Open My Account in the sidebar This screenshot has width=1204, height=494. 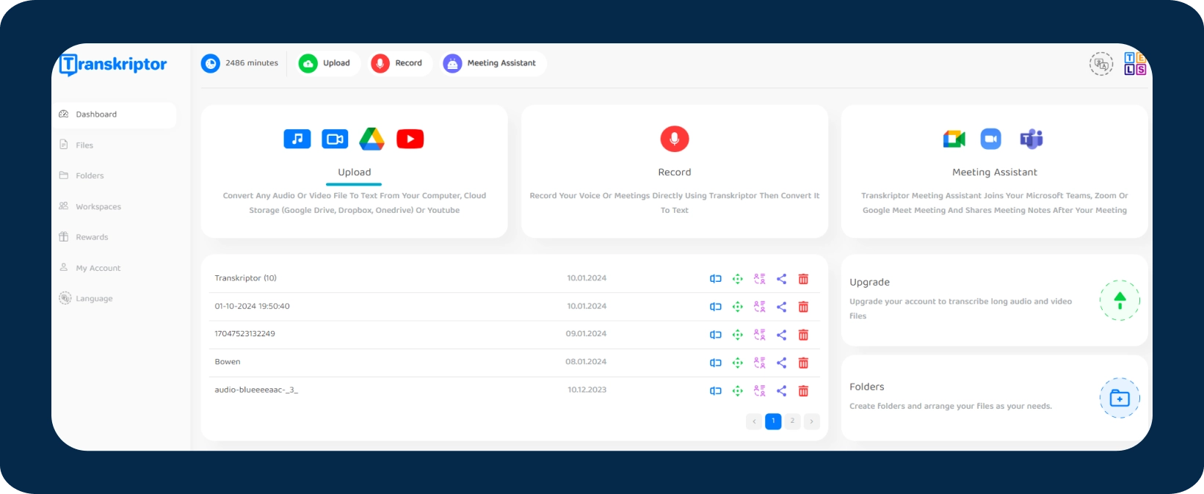click(x=90, y=268)
